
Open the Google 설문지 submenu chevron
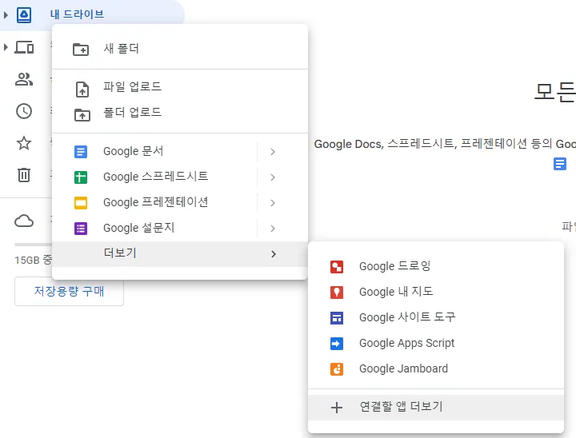tap(273, 229)
